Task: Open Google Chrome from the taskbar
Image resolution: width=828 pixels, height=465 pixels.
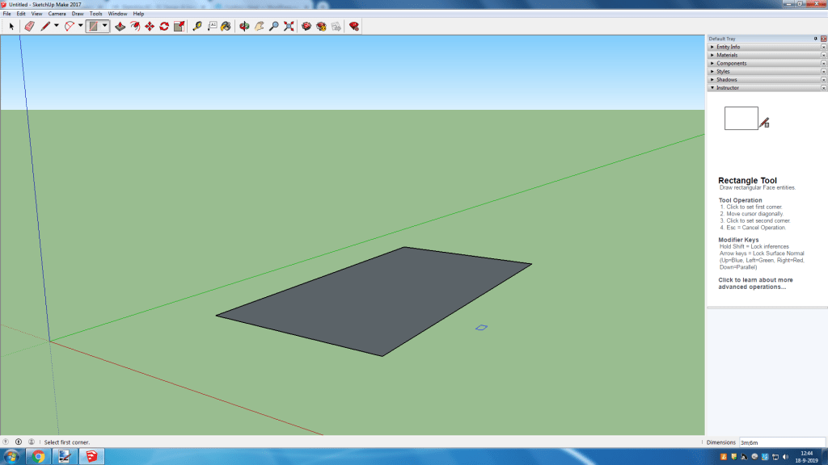Action: [38, 457]
